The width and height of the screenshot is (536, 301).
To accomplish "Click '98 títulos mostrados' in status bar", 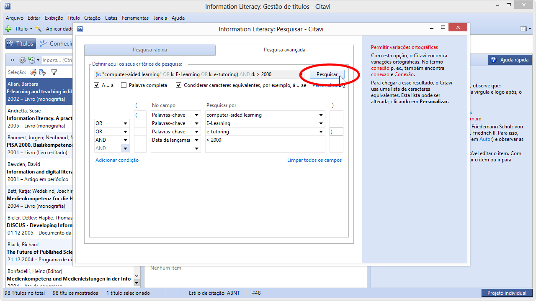I will (75, 293).
